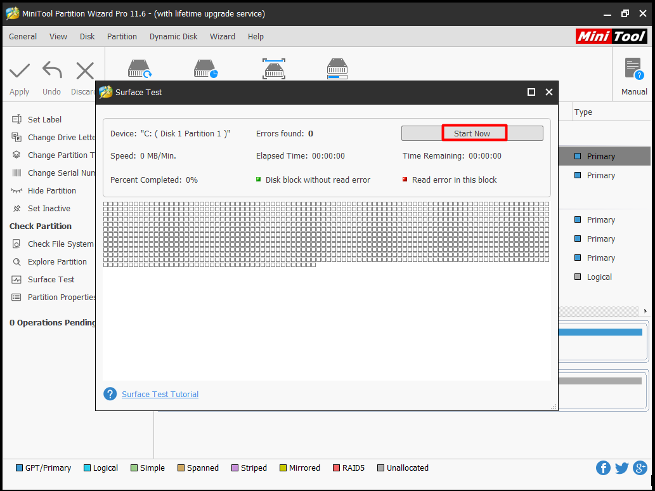The width and height of the screenshot is (655, 491).
Task: Click the Speed: 0 MB/Min. text
Action: [x=143, y=156]
